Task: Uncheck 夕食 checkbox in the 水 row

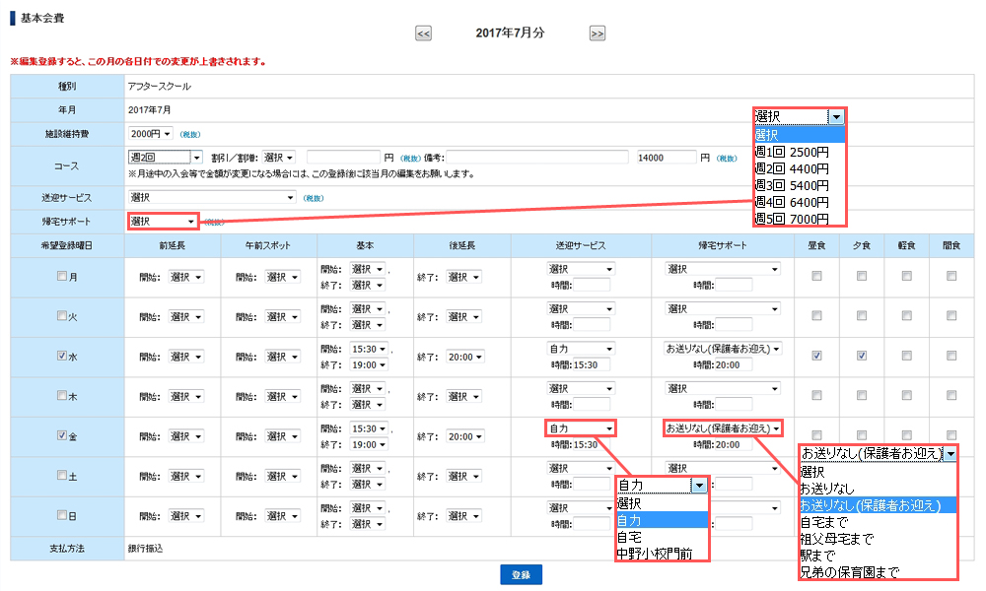Action: point(862,356)
